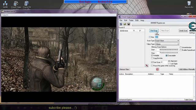Image resolution: width=196 pixels, height=110 pixels.
Task: Enable Speedhack checkbox
Action: point(181,50)
